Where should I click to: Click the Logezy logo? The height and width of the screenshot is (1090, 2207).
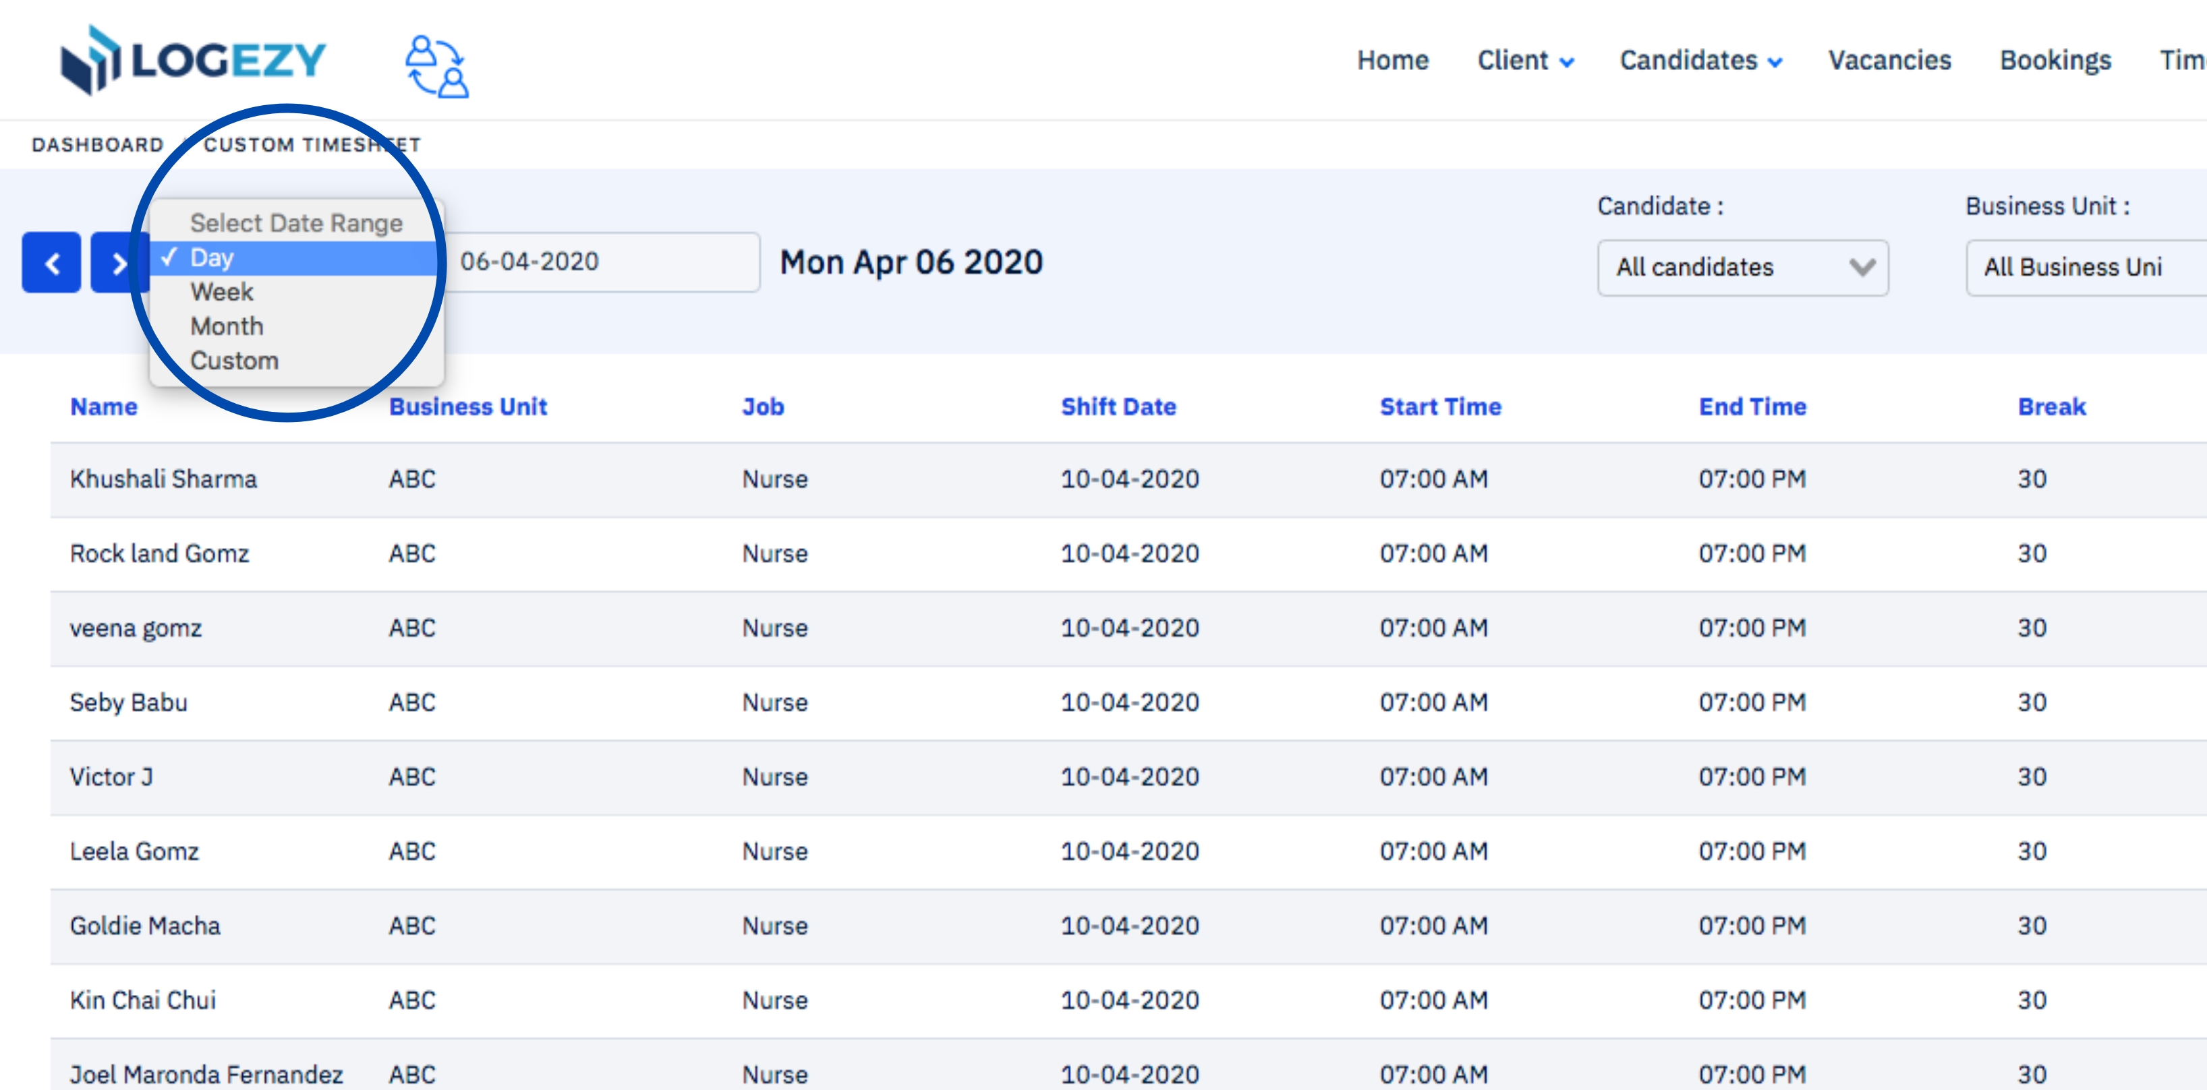tap(194, 59)
